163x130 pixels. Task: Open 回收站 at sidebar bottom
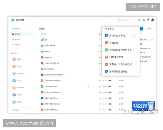tap(15, 110)
